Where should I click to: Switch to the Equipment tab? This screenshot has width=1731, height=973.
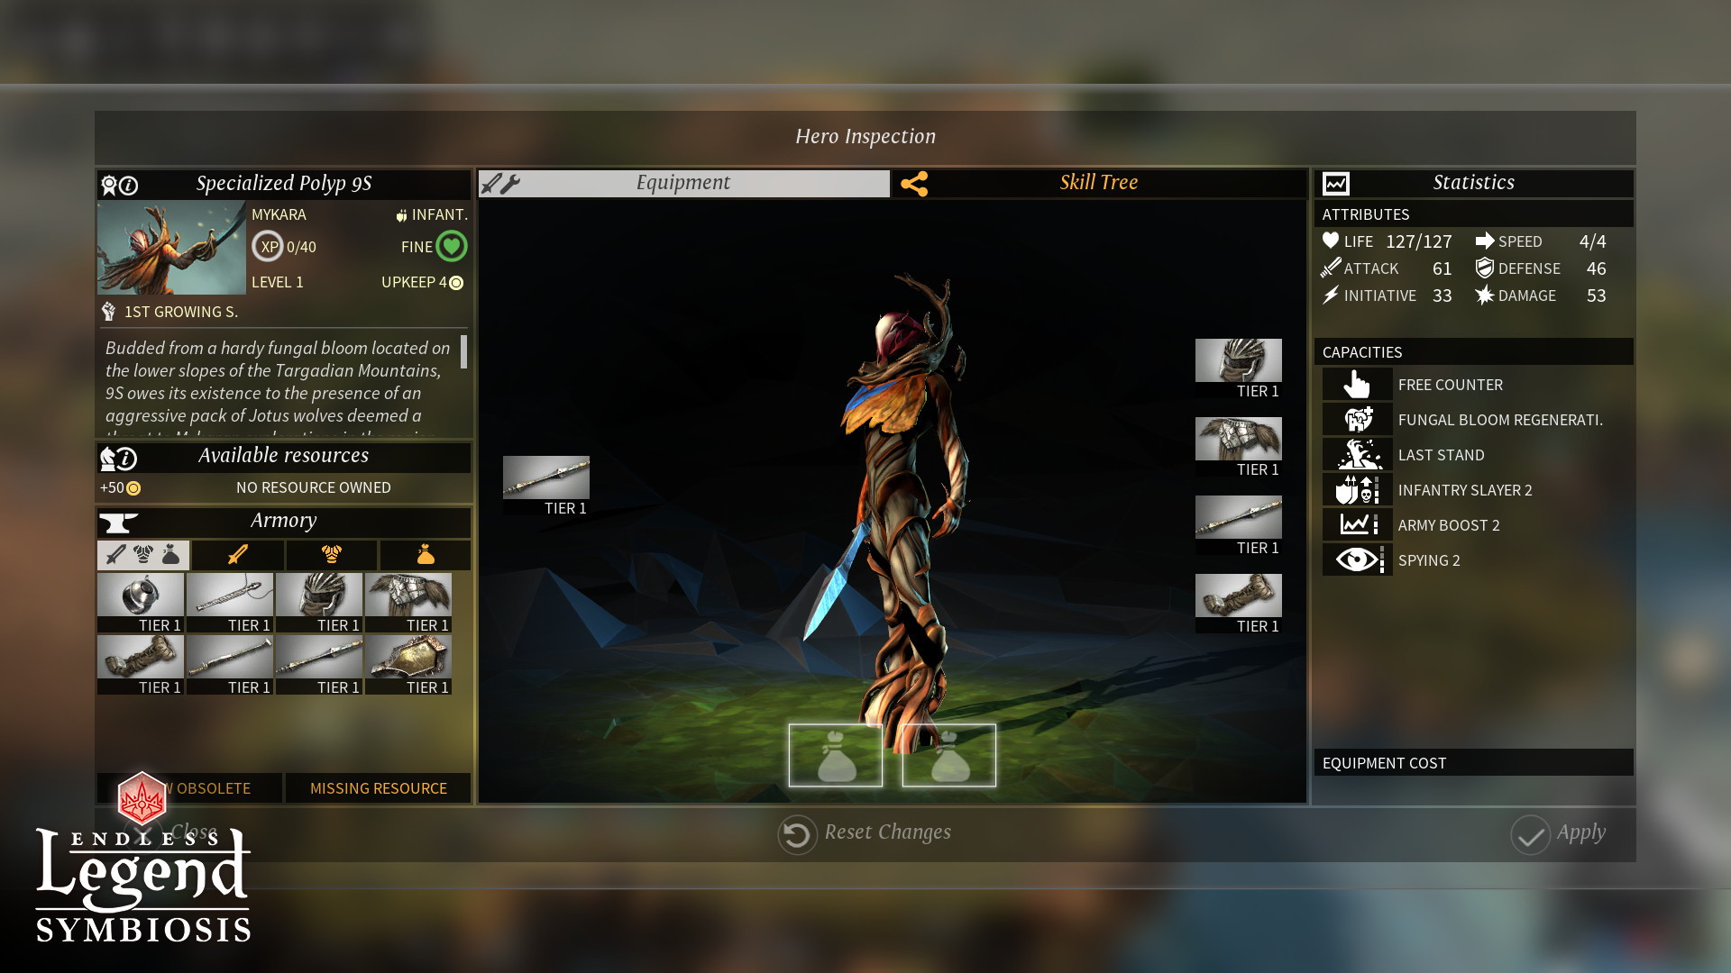[x=682, y=183]
